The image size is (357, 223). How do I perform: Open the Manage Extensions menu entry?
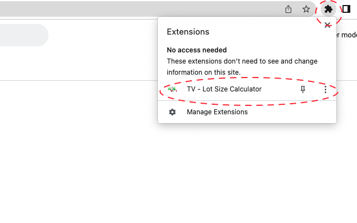217,112
